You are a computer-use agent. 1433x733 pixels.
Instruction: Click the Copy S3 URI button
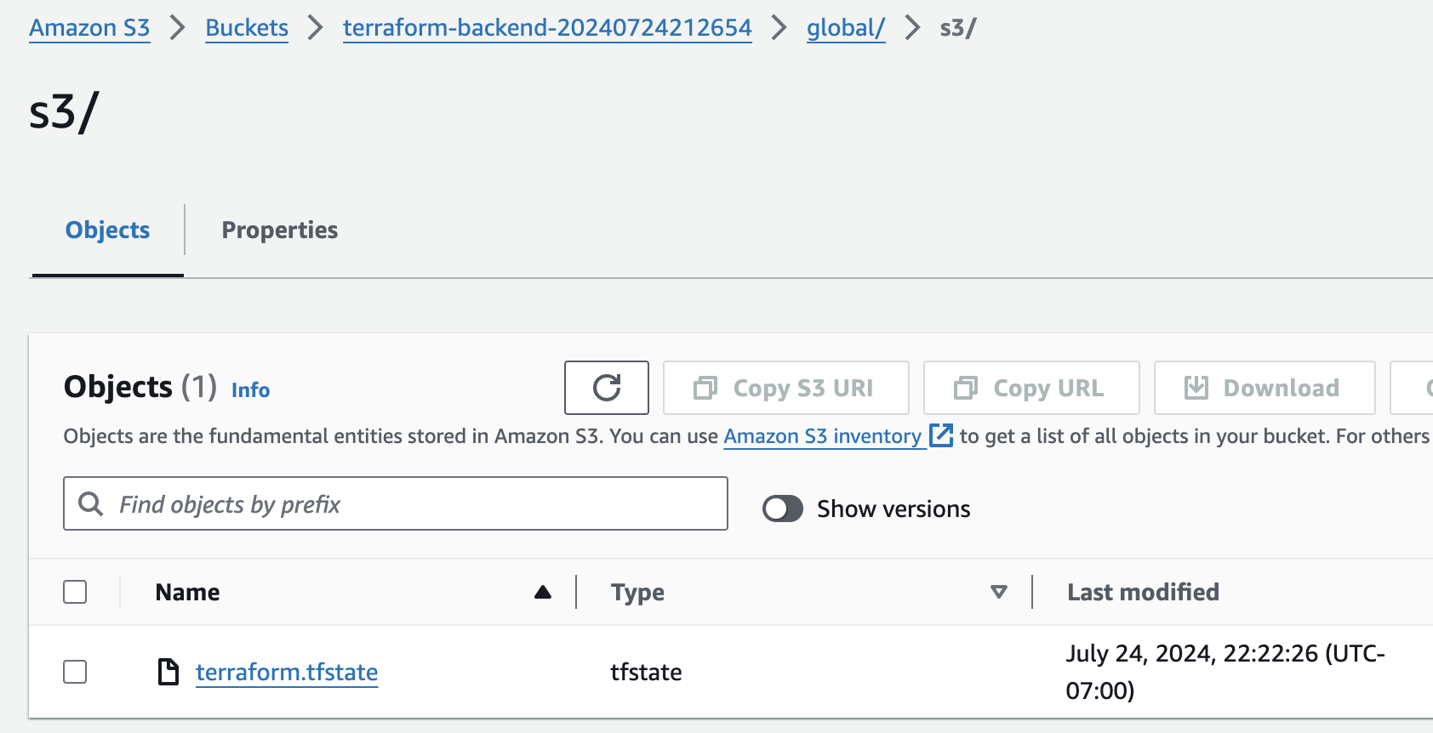pos(785,388)
